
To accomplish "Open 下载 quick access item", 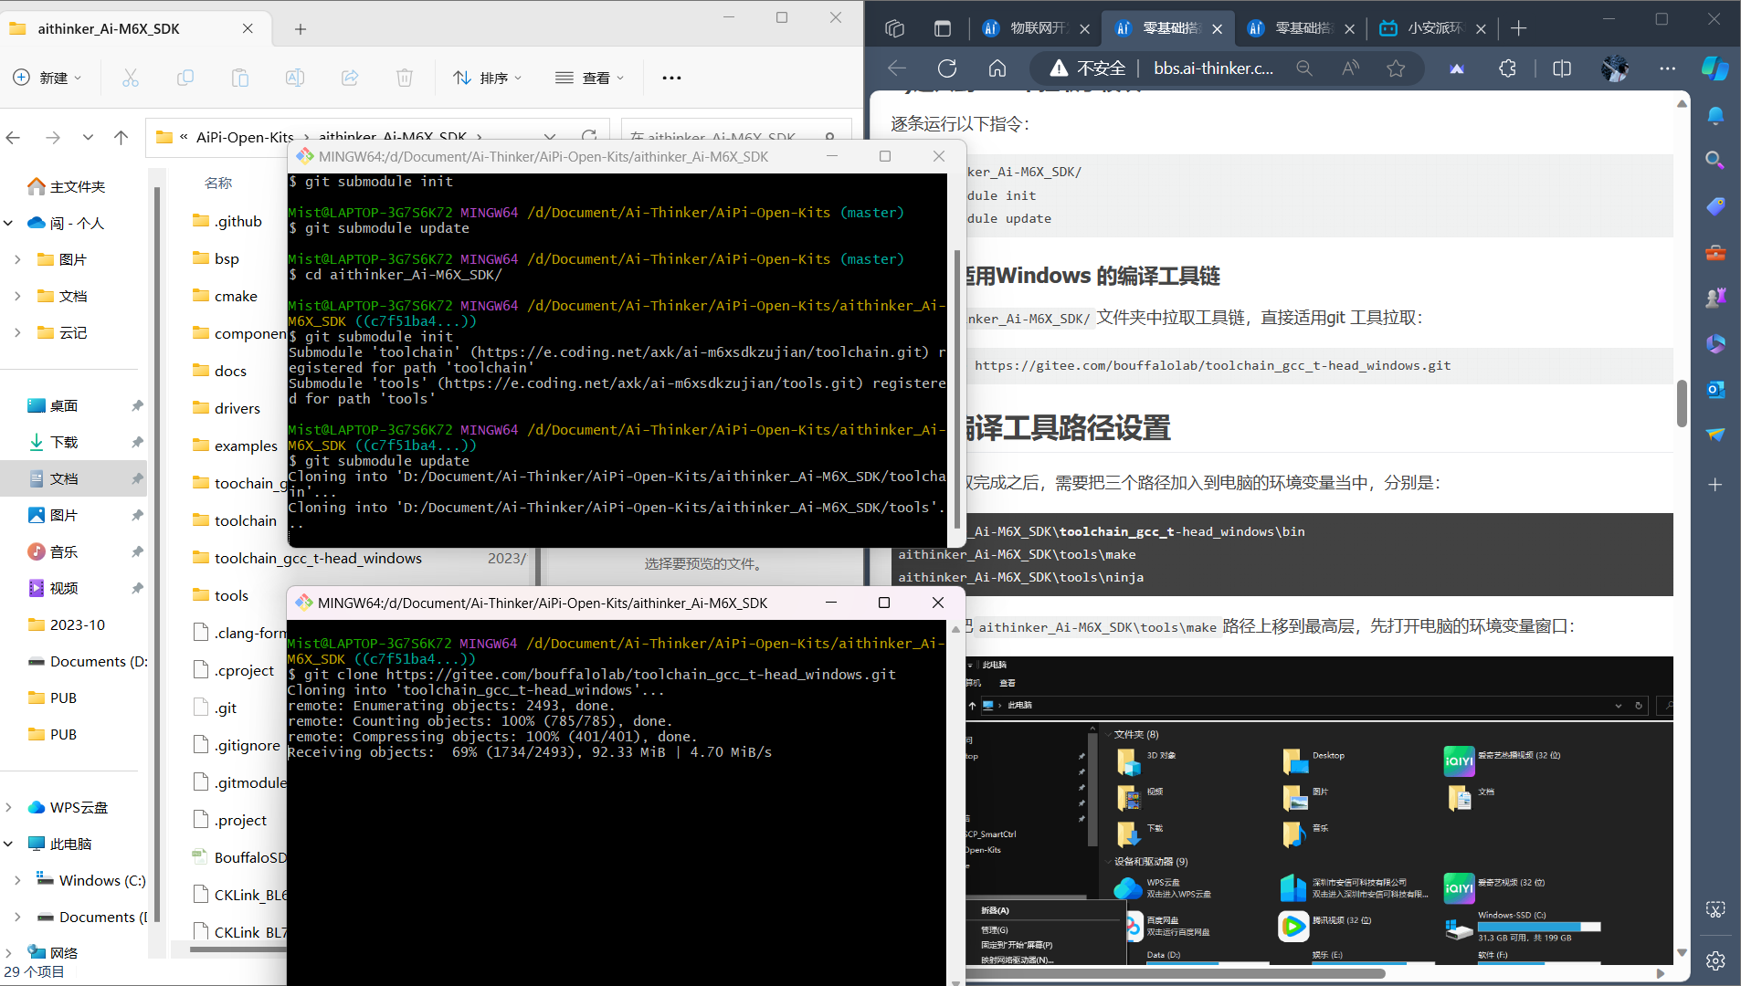I will click(64, 443).
